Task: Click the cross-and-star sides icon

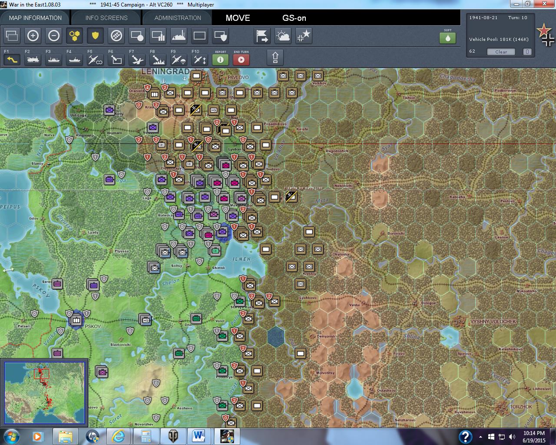Action: pos(304,36)
